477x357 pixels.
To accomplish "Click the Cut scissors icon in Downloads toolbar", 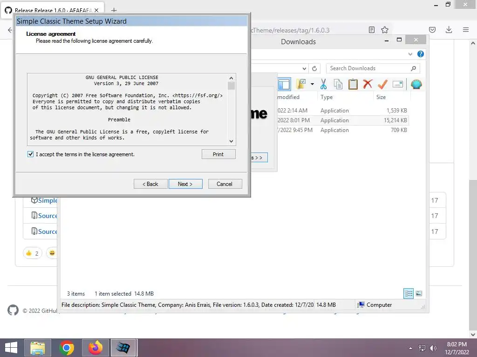I will coord(323,84).
